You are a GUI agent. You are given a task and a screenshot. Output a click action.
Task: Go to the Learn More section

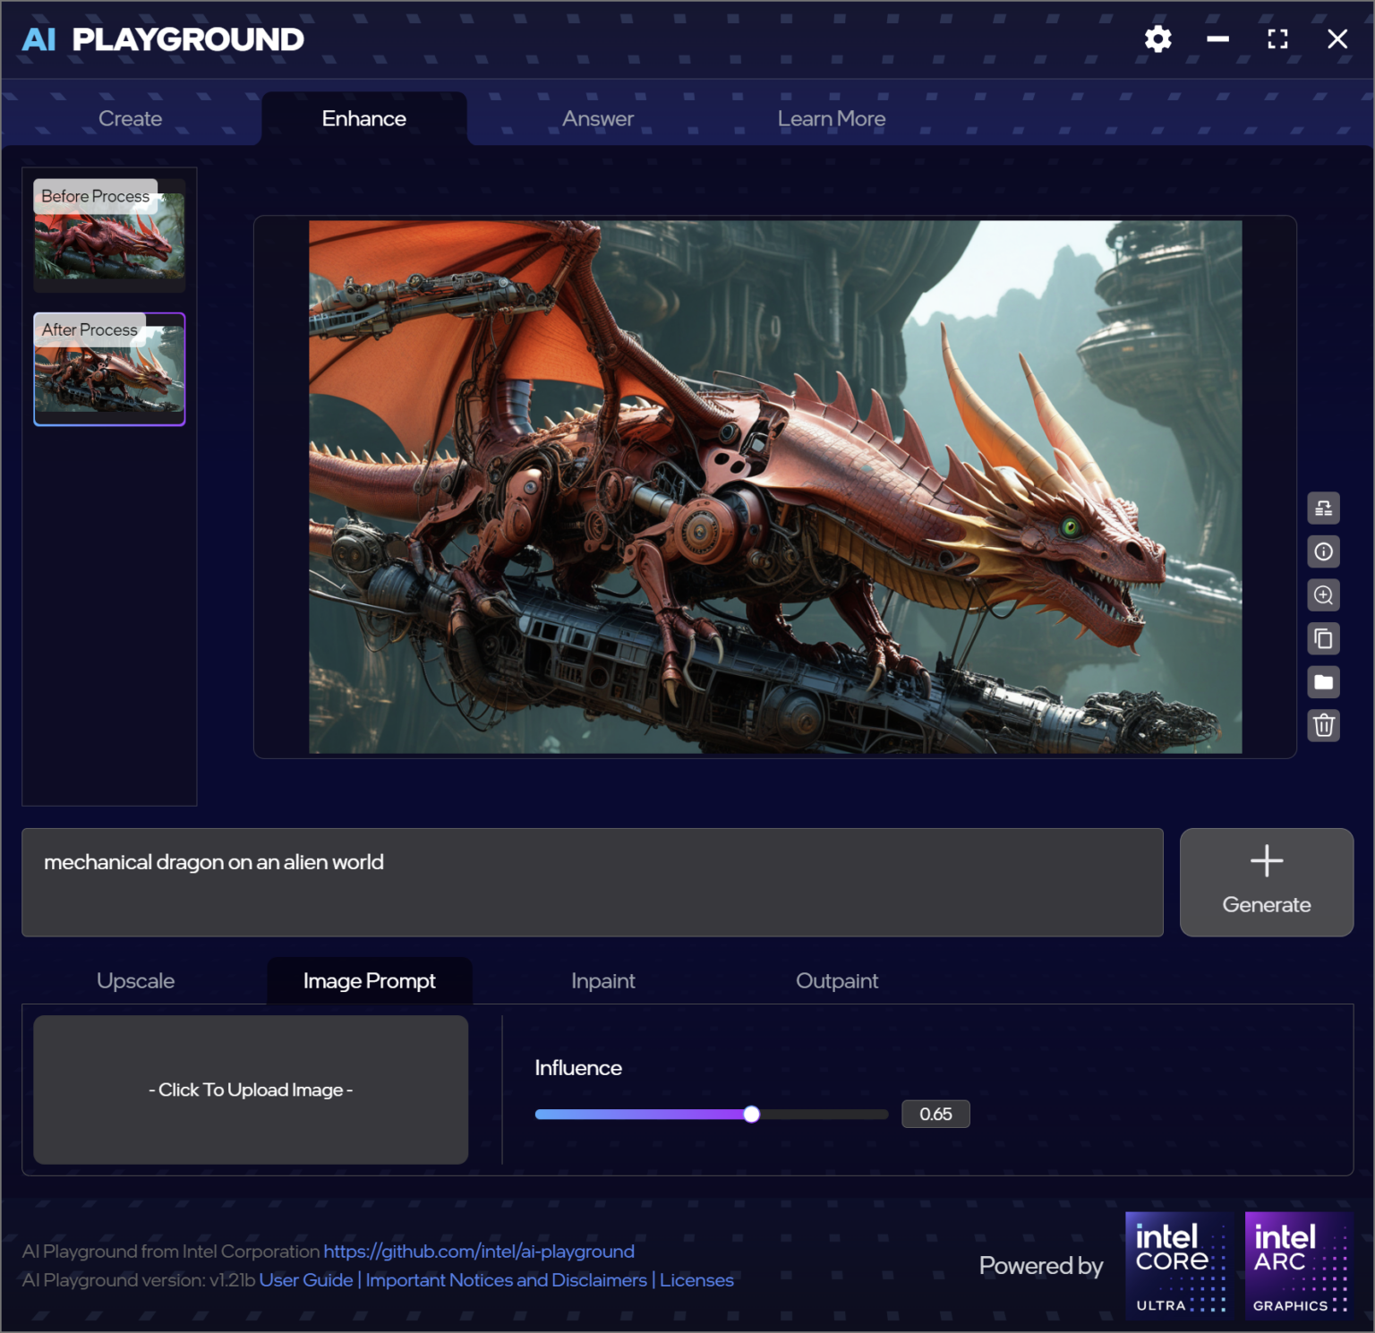(832, 117)
